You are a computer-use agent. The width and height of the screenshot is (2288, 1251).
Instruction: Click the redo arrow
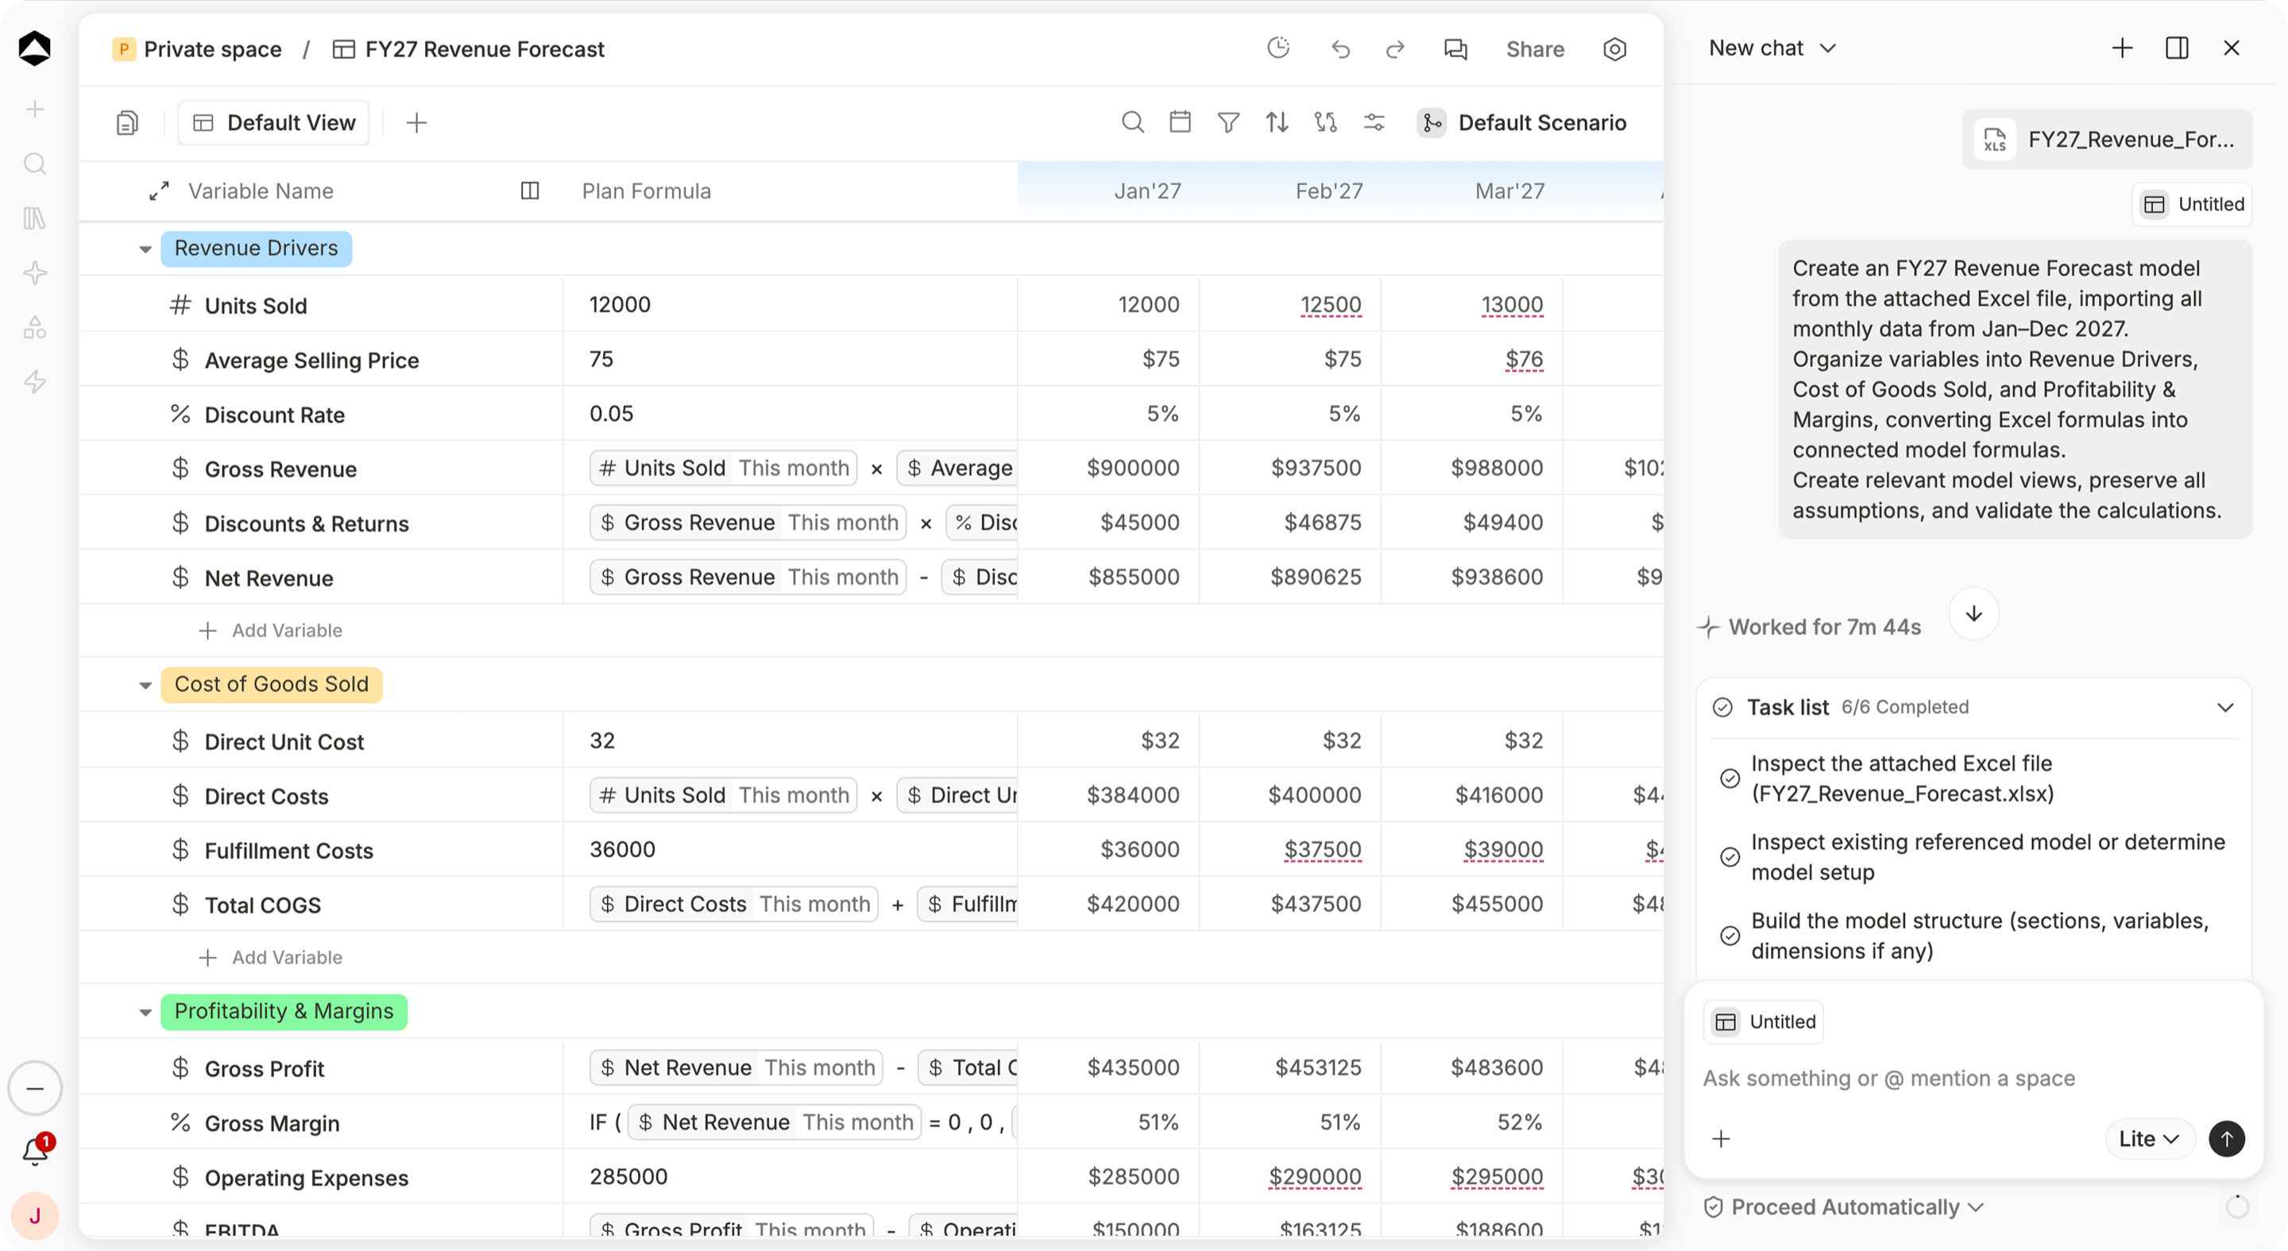click(1395, 48)
